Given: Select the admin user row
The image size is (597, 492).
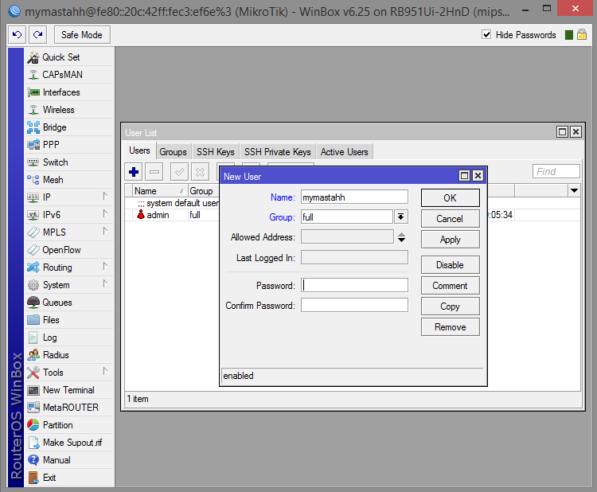Looking at the screenshot, I should [x=173, y=215].
